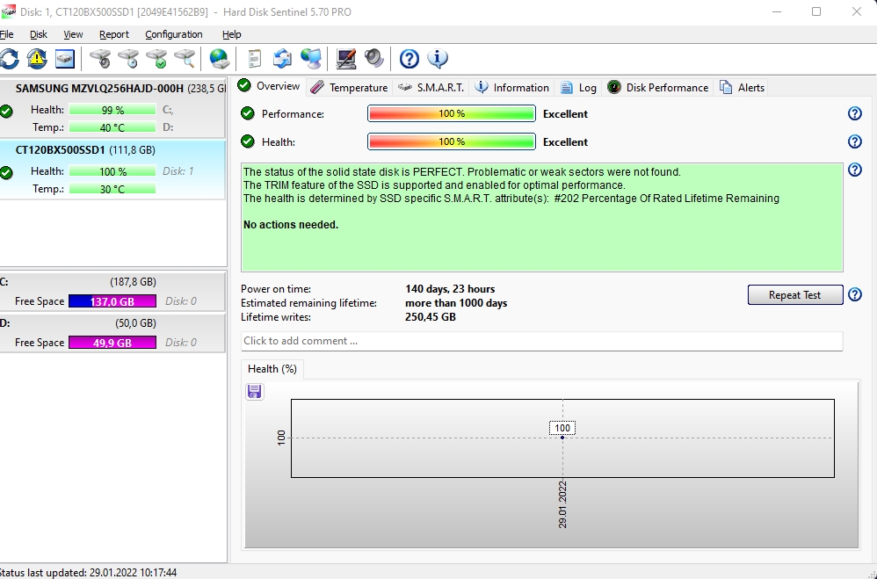Click the 29.01.2022 date label under graph

(x=562, y=504)
